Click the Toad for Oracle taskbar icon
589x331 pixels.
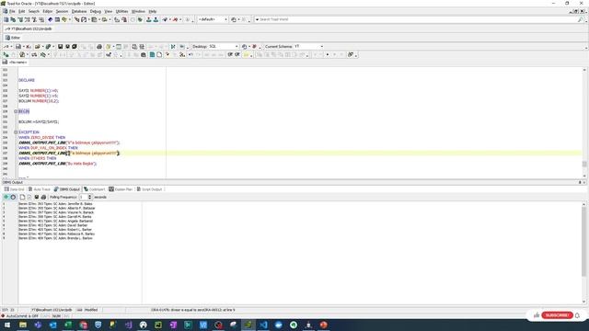click(248, 325)
